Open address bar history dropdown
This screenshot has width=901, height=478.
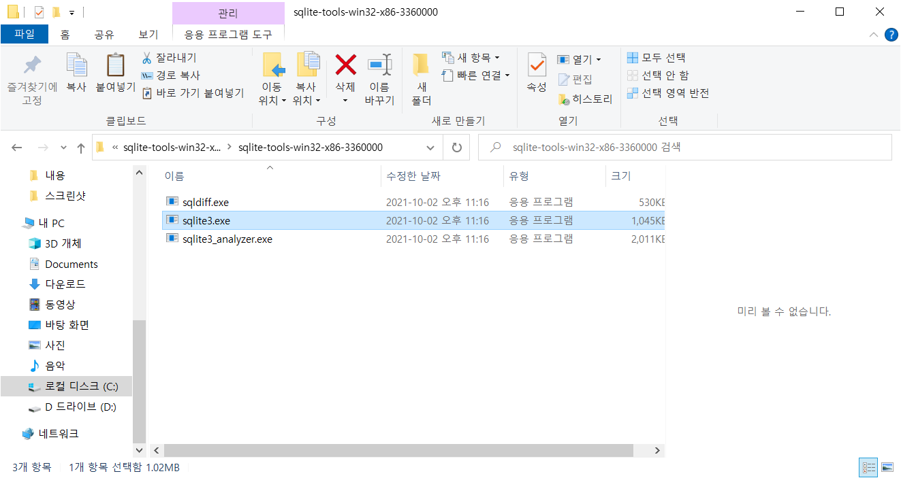(430, 148)
